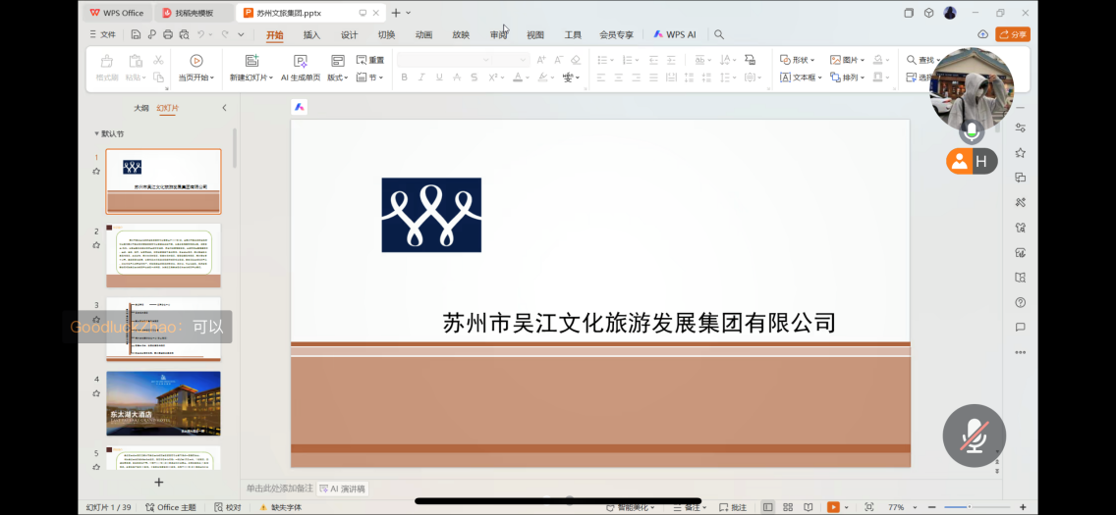The width and height of the screenshot is (1116, 515).
Task: Click the WPS Office home tab
Action: coord(117,13)
